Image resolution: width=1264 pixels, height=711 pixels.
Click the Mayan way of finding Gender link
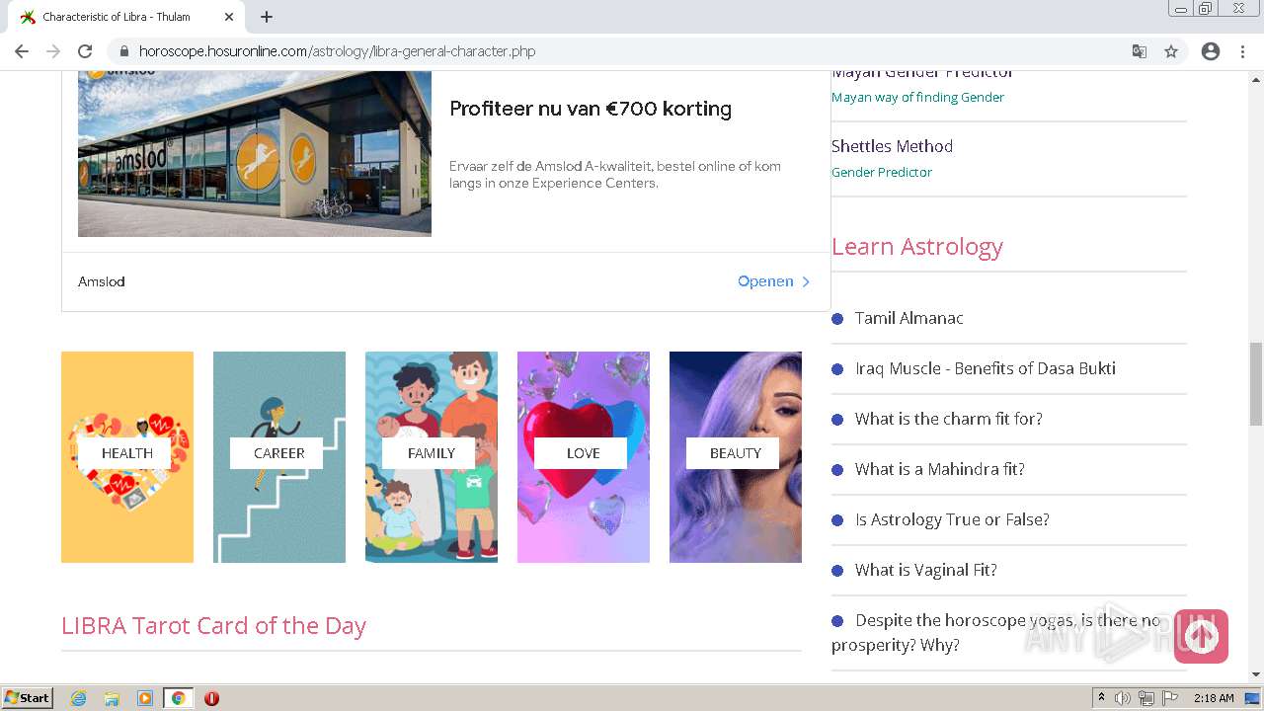[x=917, y=97]
